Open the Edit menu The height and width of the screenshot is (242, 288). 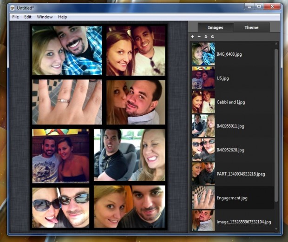tap(28, 17)
